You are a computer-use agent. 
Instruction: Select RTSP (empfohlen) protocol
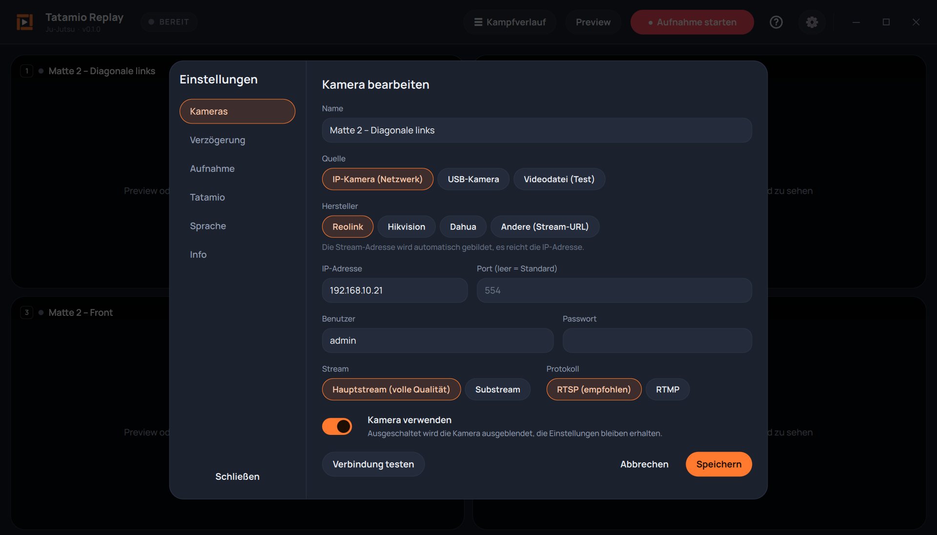pos(594,390)
